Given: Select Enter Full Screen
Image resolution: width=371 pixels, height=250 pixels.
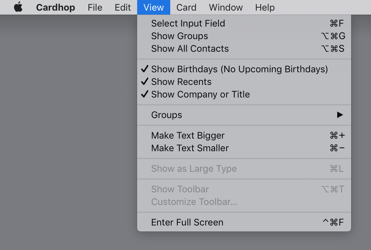Looking at the screenshot, I should click(x=244, y=222).
